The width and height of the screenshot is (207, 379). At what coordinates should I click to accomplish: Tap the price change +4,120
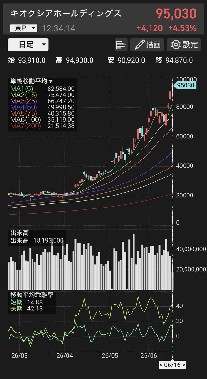(x=150, y=28)
